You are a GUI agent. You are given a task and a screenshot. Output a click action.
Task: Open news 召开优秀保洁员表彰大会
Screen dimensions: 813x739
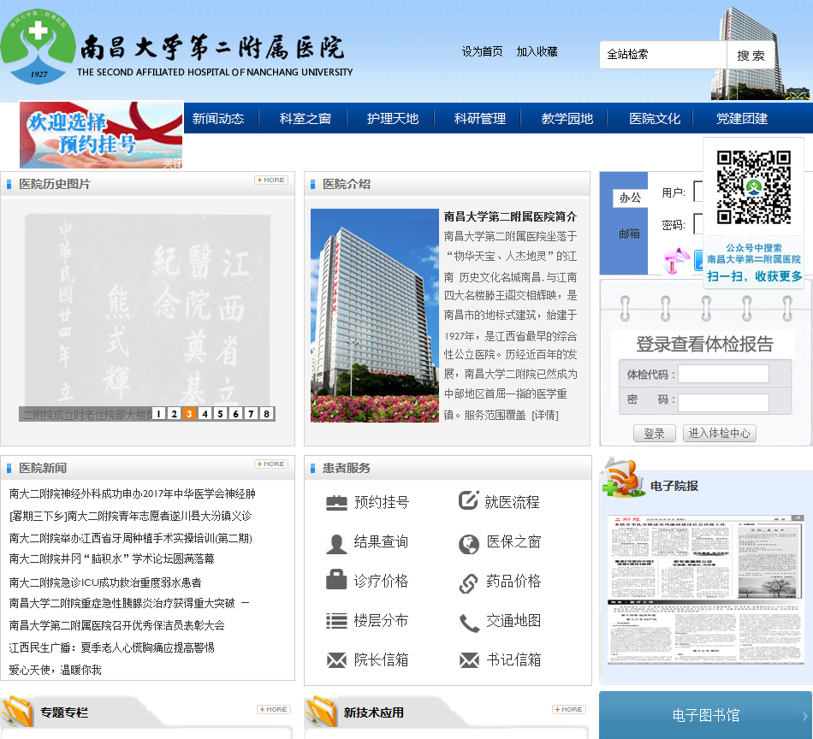(x=116, y=625)
